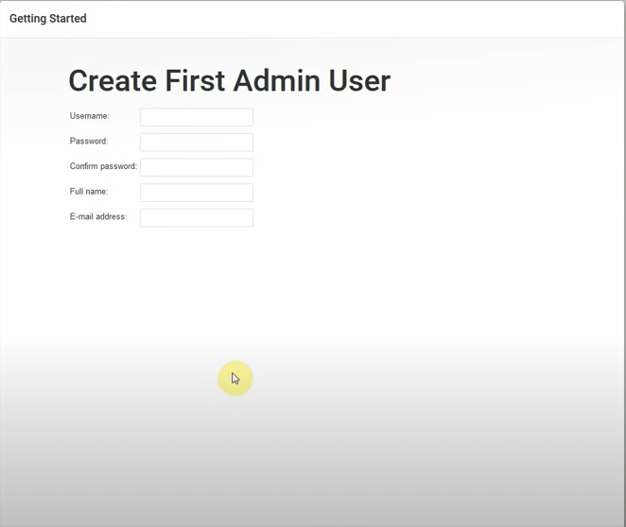Screen dimensions: 626x527
Task: Click the Full name label
Action: (89, 192)
